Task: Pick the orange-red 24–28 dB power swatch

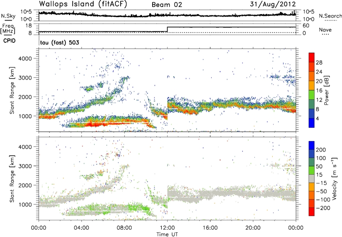Action: (x=312, y=67)
